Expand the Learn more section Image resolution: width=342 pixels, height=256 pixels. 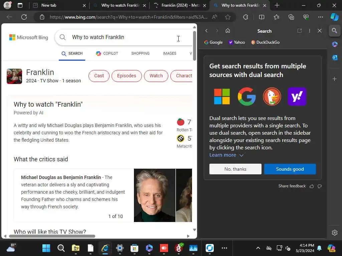coord(226,155)
